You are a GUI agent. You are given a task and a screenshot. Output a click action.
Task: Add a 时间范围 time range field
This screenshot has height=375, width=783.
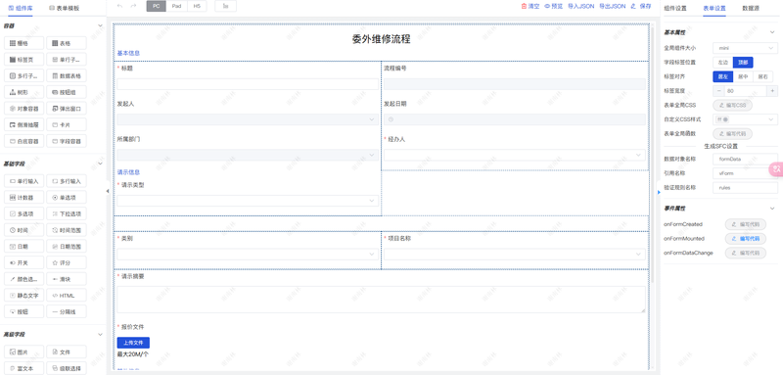click(x=67, y=230)
